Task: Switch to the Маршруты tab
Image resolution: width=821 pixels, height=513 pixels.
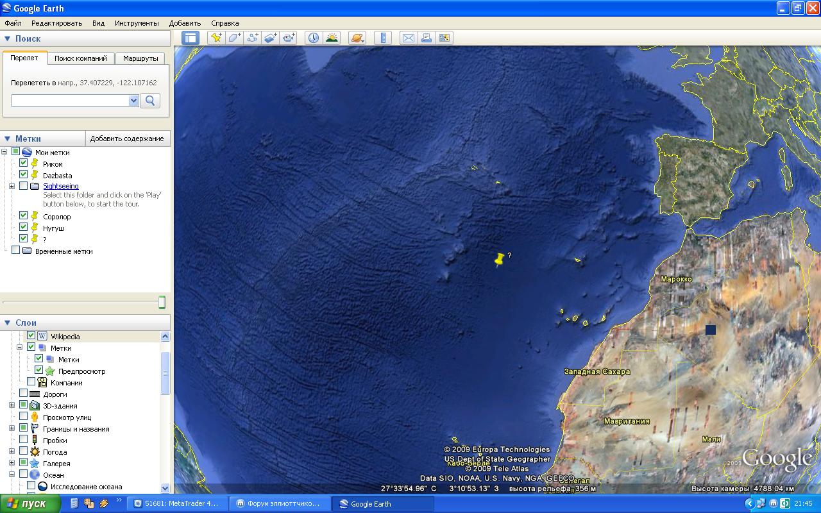Action: (x=140, y=58)
